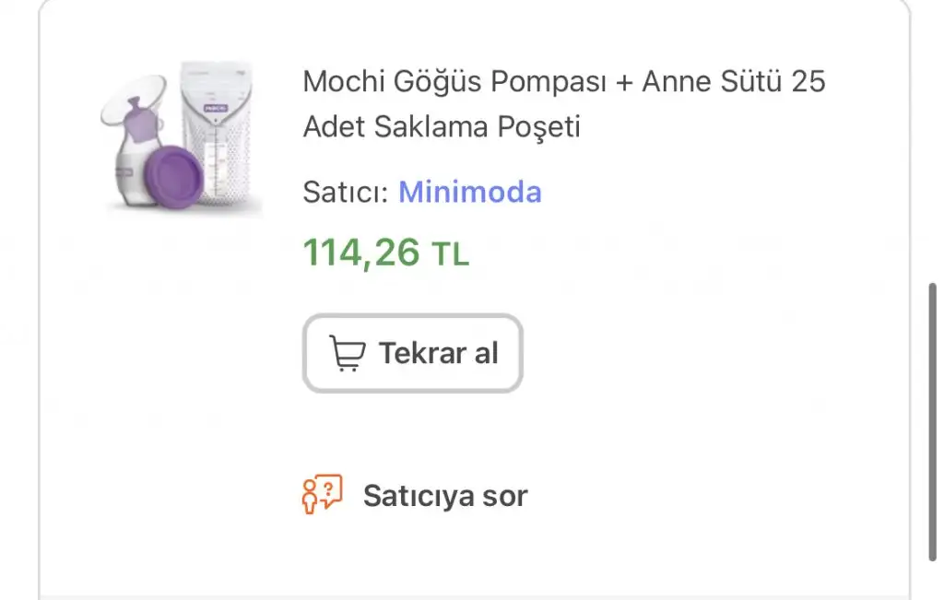The width and height of the screenshot is (944, 600).
Task: Click the green 114,26 price
Action: tap(361, 252)
